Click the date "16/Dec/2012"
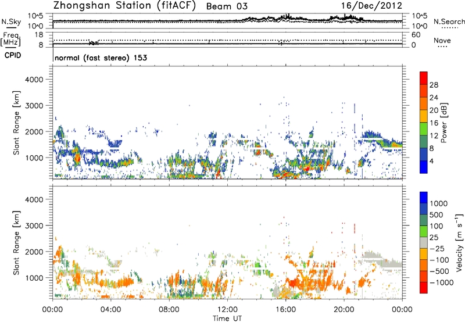 pos(371,6)
